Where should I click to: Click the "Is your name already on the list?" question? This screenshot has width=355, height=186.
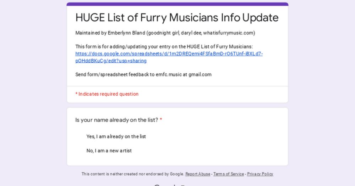(116, 120)
